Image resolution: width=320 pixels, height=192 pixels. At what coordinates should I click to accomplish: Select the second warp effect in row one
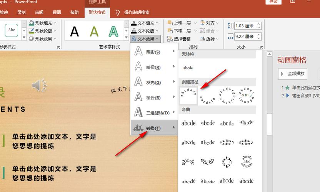(208, 123)
